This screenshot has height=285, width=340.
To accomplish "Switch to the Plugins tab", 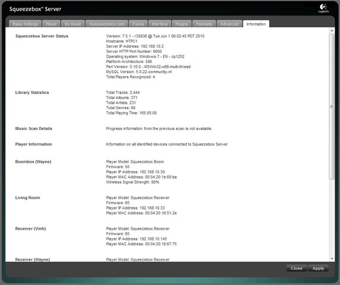I will (x=182, y=24).
